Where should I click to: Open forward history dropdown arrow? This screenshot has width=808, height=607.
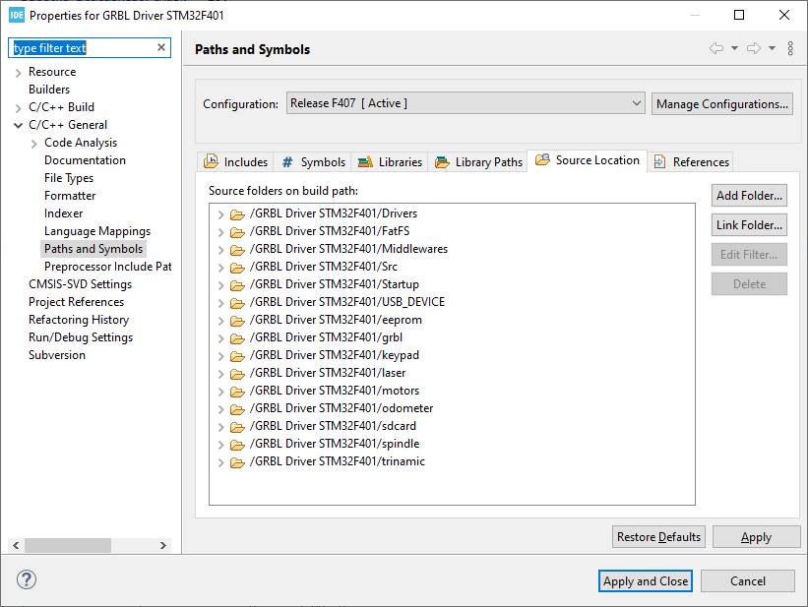coord(772,48)
